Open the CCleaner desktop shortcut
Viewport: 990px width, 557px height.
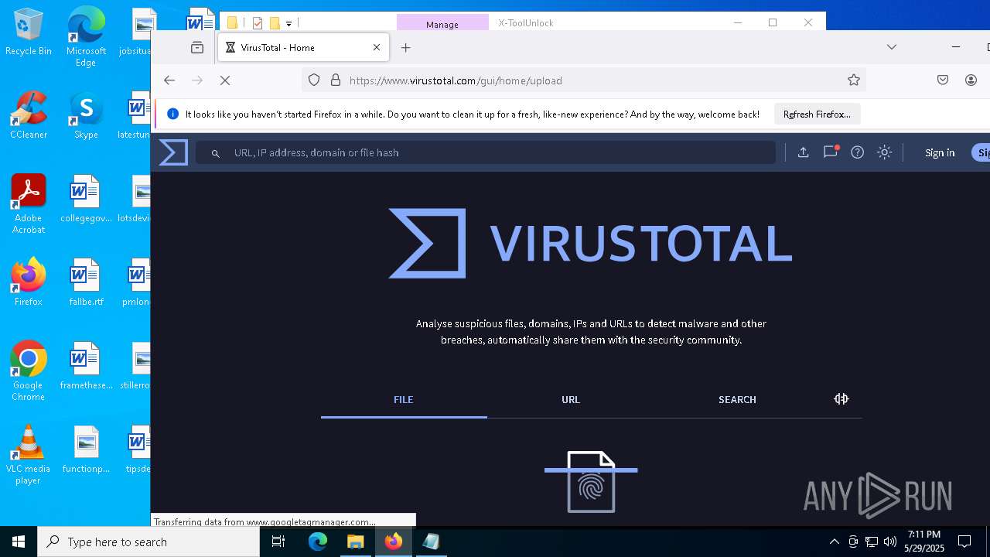coord(29,115)
